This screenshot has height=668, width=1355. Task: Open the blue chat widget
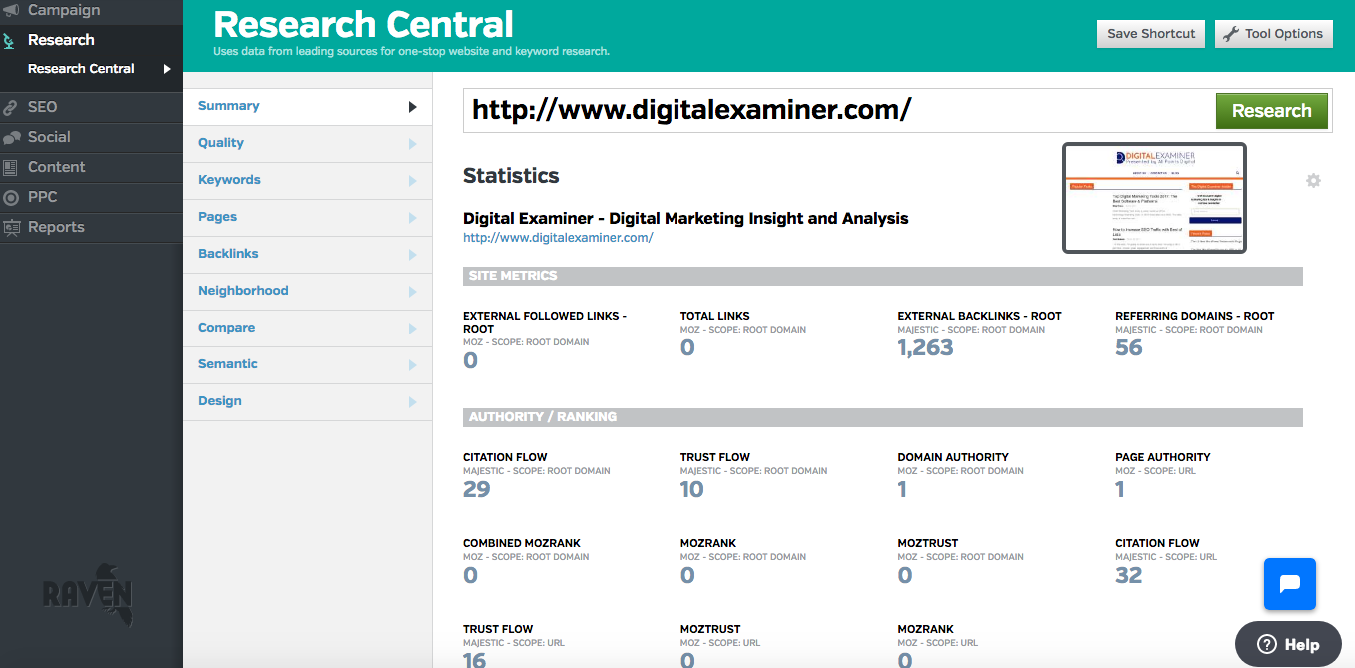point(1289,584)
